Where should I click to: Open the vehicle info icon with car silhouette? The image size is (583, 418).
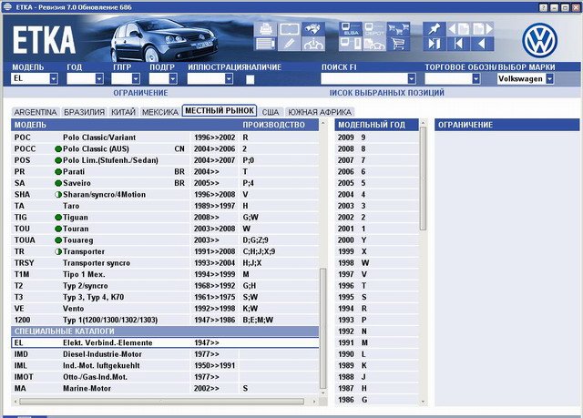click(312, 44)
